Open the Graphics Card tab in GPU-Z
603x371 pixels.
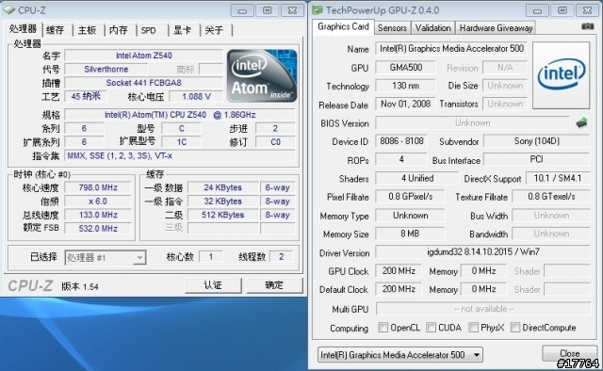(343, 26)
